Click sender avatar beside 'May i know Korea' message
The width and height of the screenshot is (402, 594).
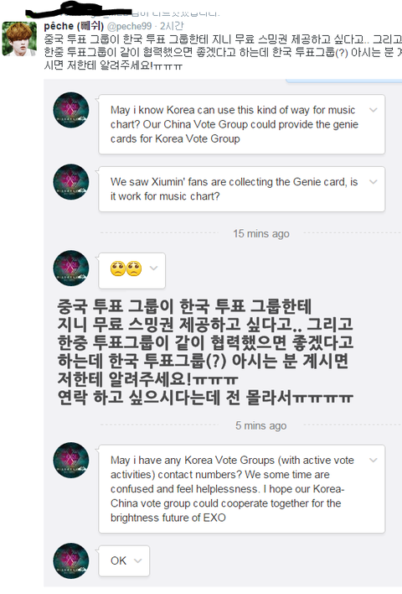click(71, 110)
